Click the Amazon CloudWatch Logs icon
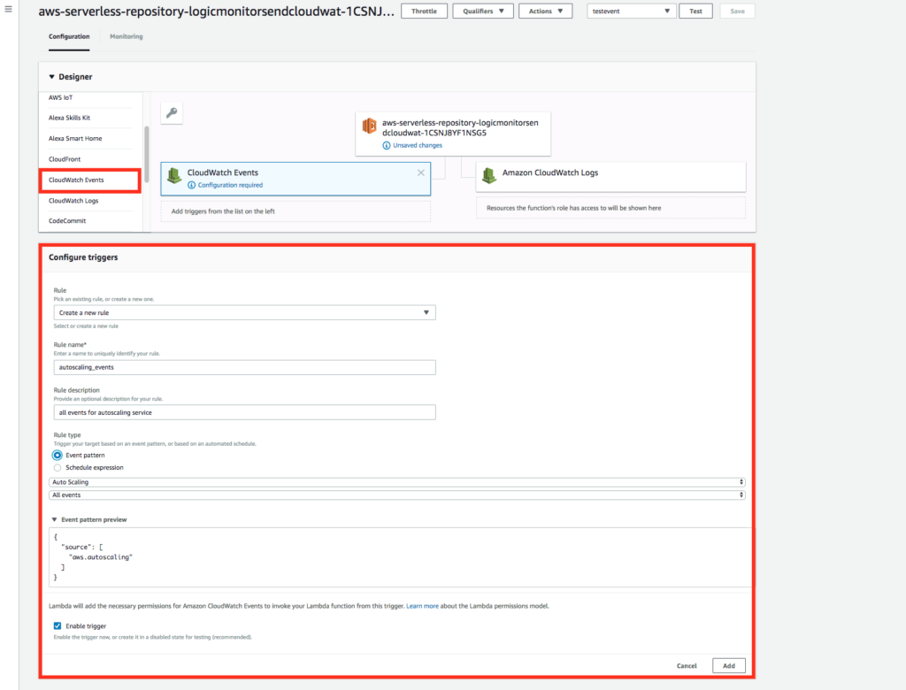Screen dimensions: 906x690 point(489,175)
